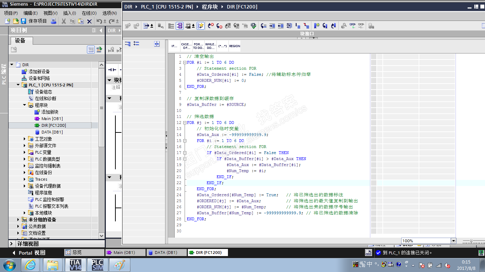Click the Portal 视图 button
The image size is (485, 272).
pos(29,253)
